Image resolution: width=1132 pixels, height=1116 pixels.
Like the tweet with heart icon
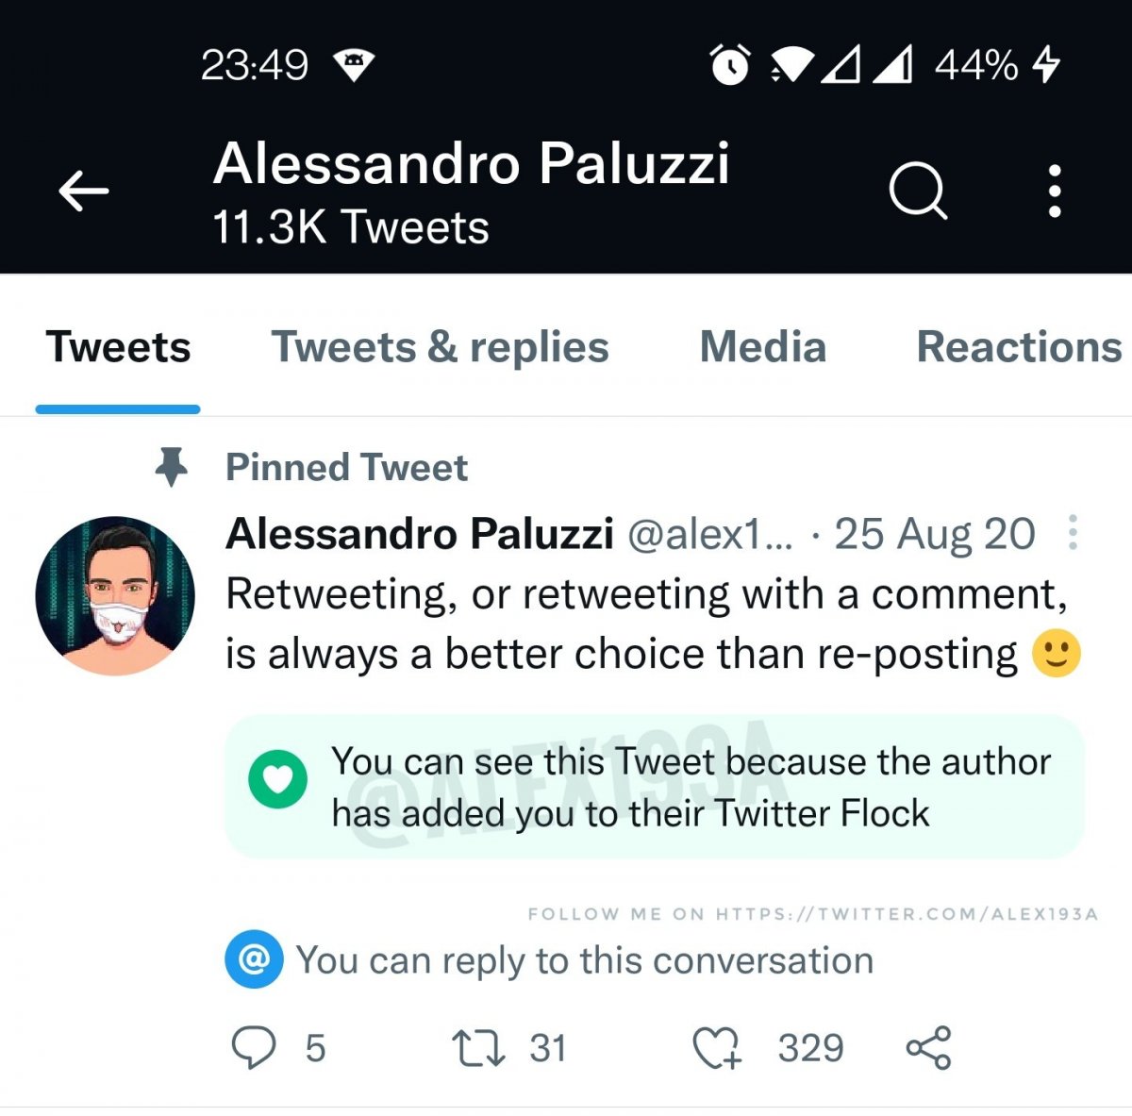point(717,1048)
